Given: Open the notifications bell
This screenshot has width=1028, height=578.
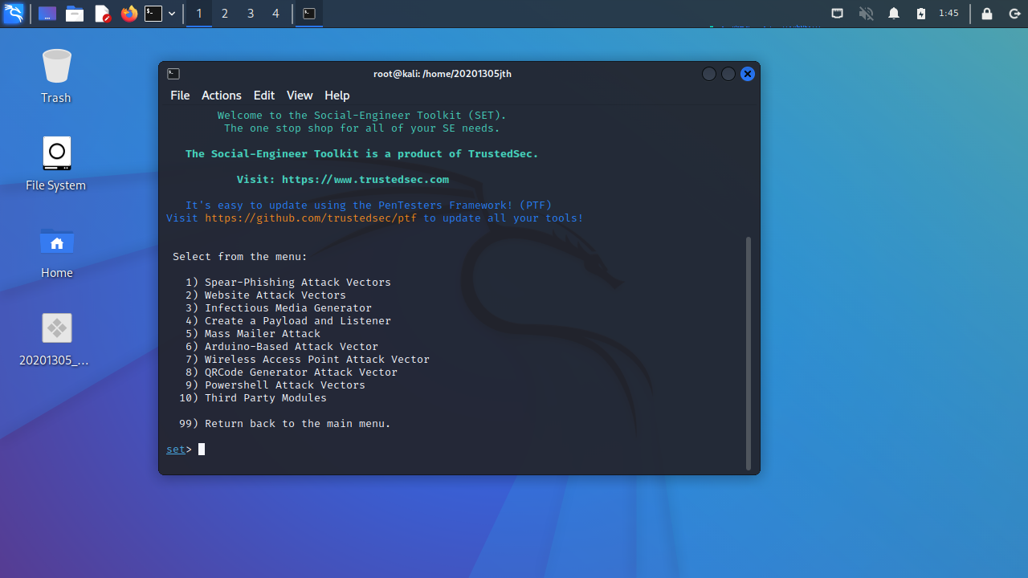Looking at the screenshot, I should tap(894, 14).
